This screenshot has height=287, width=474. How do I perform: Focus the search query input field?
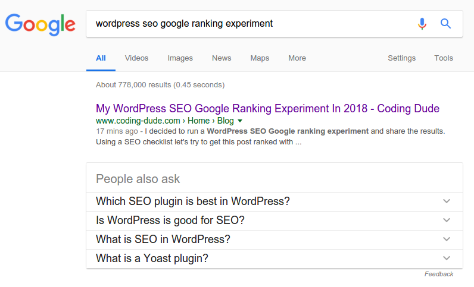click(251, 24)
